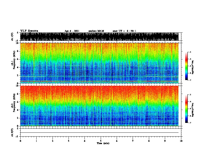This screenshot has height=158, width=204.
Task: Click the 'station=MAM' label
Action: coord(96,31)
